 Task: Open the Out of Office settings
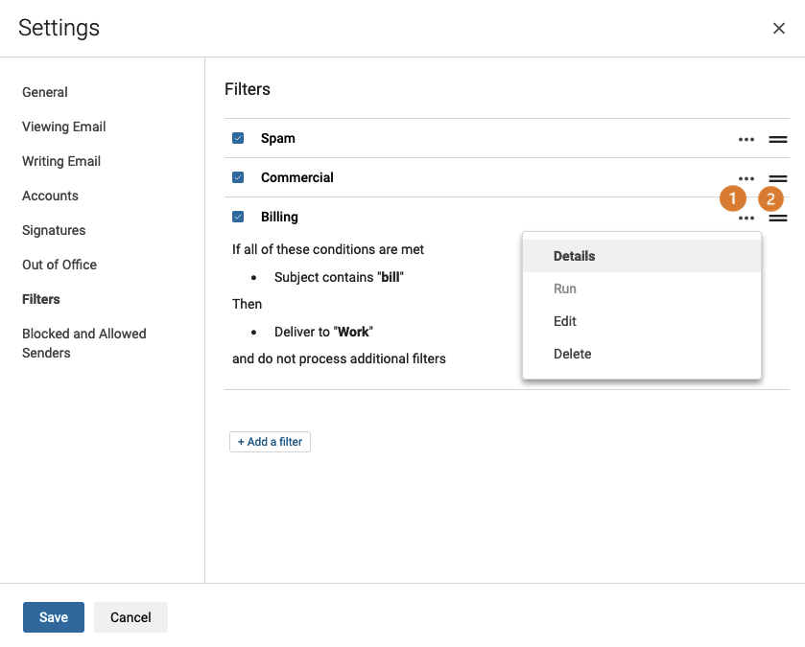tap(59, 265)
